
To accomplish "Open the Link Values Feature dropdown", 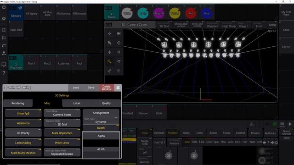I will pyautogui.click(x=175, y=142).
